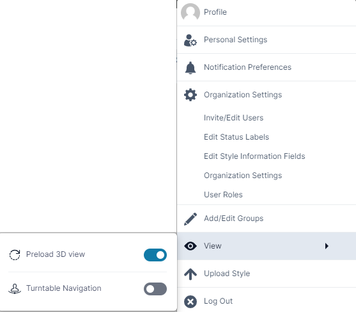Click the Turntable Navigation icon
The height and width of the screenshot is (312, 356).
tap(15, 288)
